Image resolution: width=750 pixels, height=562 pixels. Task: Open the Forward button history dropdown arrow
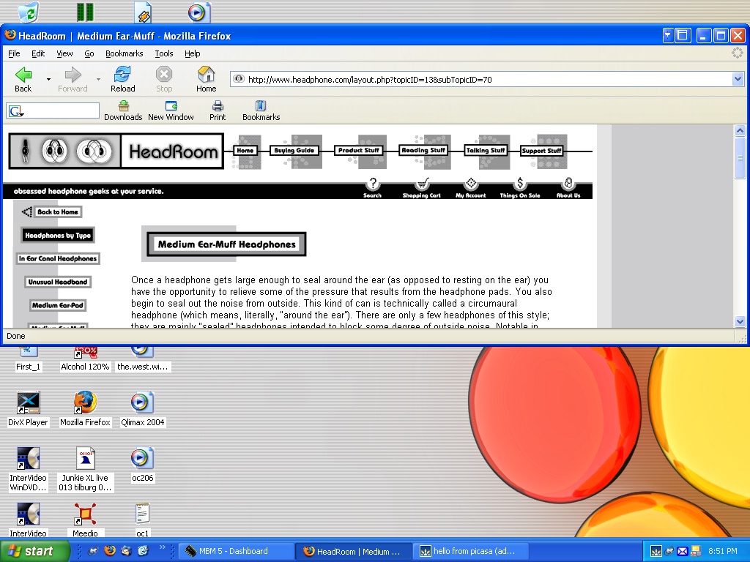pyautogui.click(x=98, y=79)
